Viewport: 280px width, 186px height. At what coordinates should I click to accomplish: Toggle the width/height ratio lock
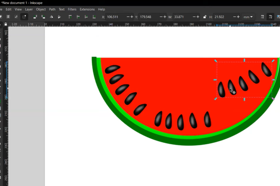[x=204, y=17]
